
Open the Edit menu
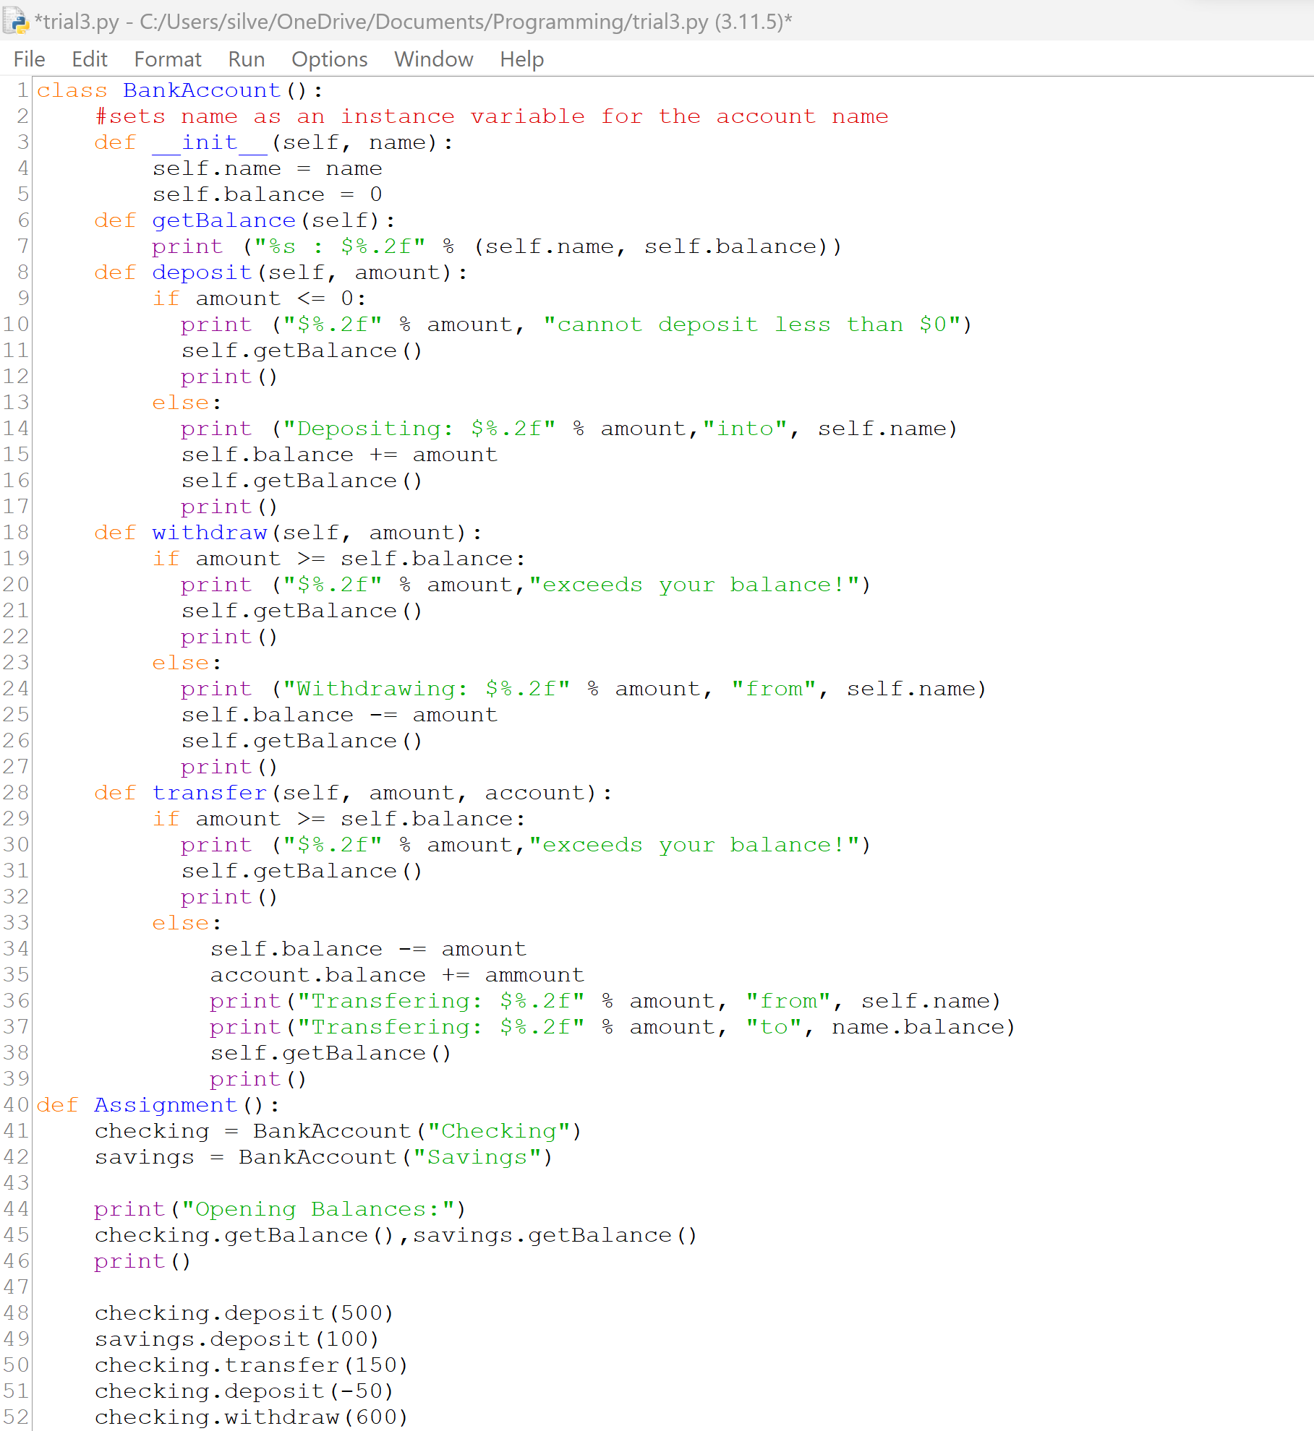coord(89,59)
